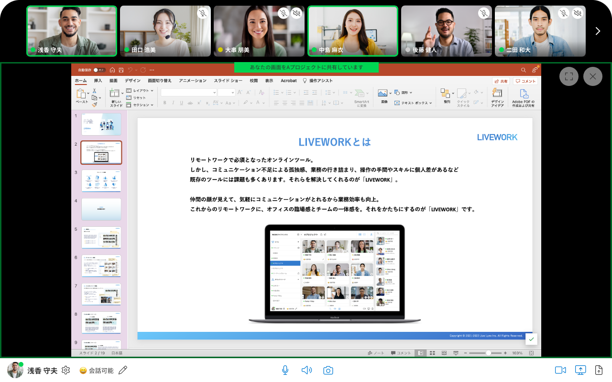Screen dimensions: 612x382
Task: Click the pencil icon to edit status
Action: pos(123,370)
